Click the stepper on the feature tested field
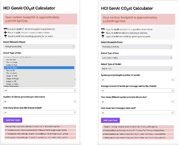Image resolution: width=179 pixels, height=145 pixels. tap(74, 112)
